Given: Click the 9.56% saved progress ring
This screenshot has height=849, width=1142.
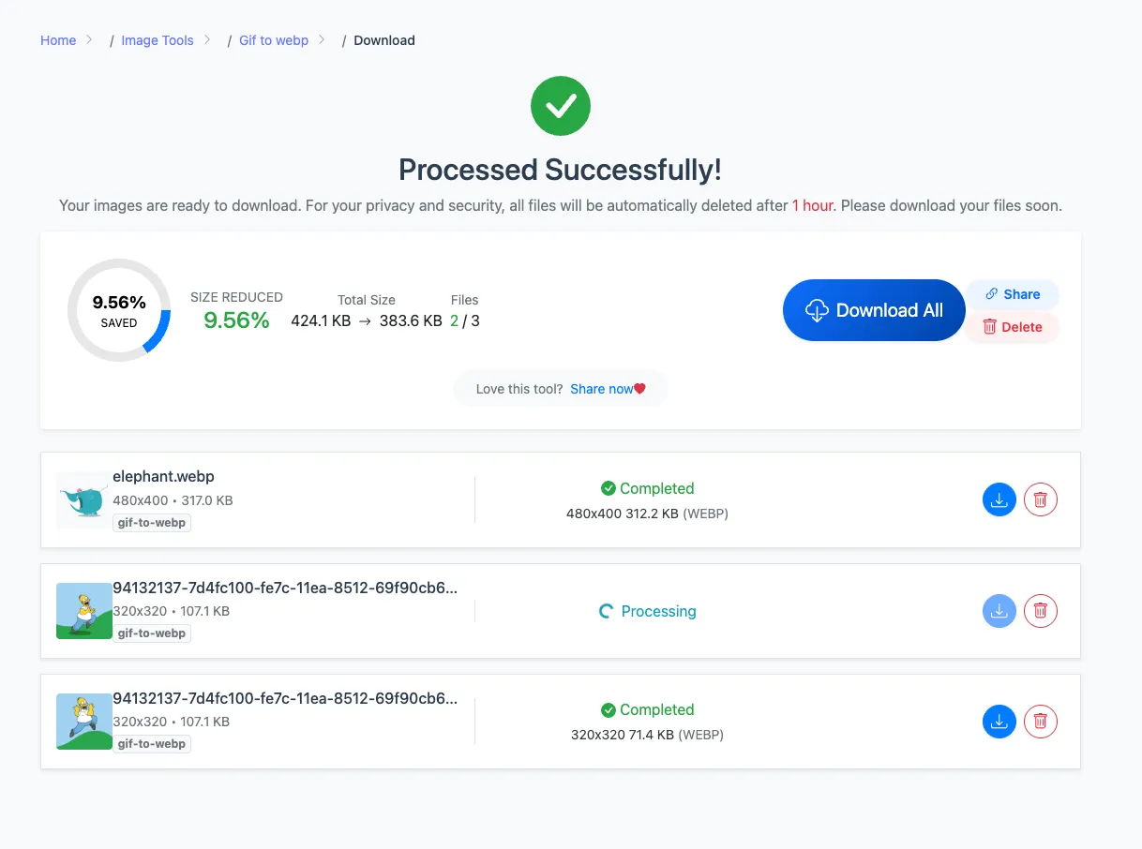Looking at the screenshot, I should (119, 310).
